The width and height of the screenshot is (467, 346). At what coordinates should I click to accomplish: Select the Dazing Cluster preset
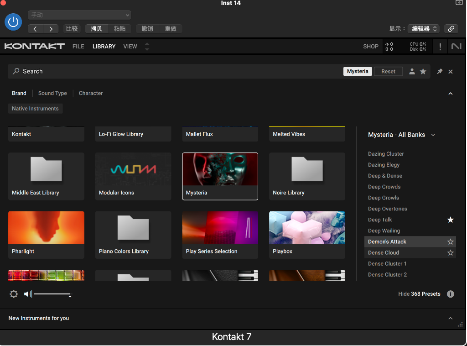[386, 154]
